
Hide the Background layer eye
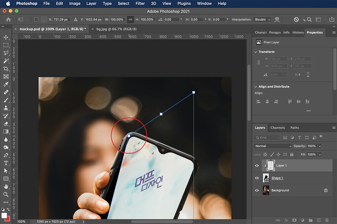point(257,190)
